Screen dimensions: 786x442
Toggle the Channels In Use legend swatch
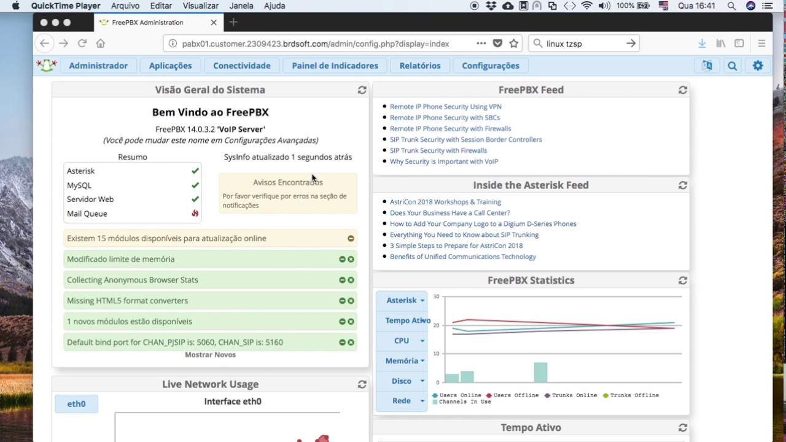(435, 401)
